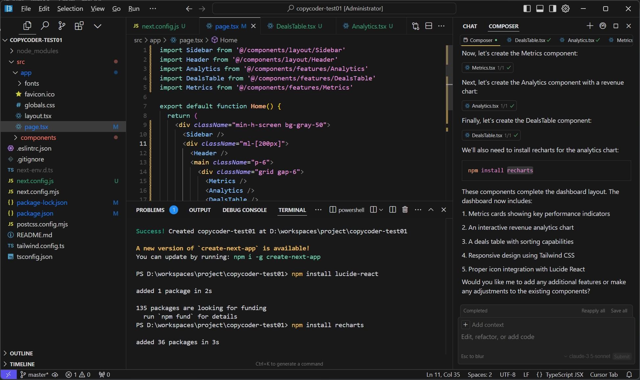The height and width of the screenshot is (380, 640).
Task: Switch to the OUTPUT panel tab
Action: click(x=200, y=210)
